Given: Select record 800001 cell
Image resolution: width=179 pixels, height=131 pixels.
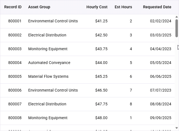Looking at the screenshot, I should [15, 21].
